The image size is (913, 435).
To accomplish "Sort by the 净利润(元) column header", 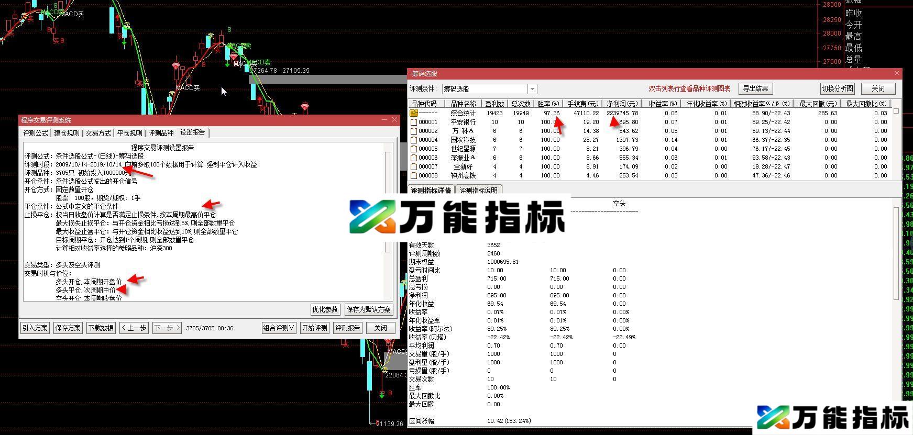I will (x=622, y=104).
